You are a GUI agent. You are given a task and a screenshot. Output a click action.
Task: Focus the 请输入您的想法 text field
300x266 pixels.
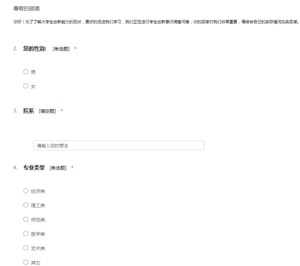pyautogui.click(x=118, y=145)
